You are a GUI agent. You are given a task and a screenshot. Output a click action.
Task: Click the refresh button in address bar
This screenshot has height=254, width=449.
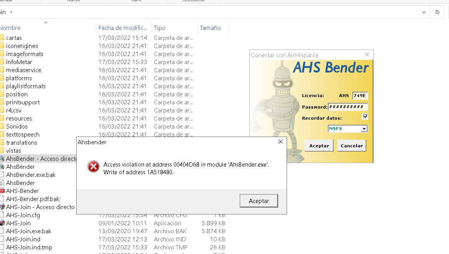437,12
